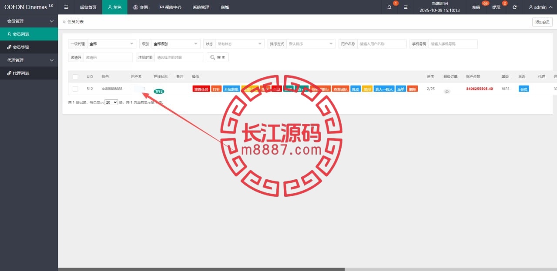The width and height of the screenshot is (557, 271).
Task: Click the 派单 action button
Action: pos(401,89)
